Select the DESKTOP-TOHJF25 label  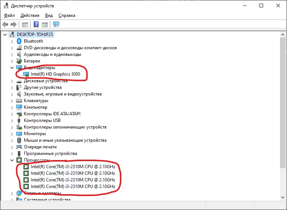tap(35, 35)
